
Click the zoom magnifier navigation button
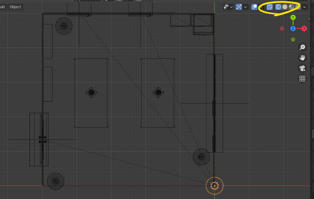pyautogui.click(x=302, y=47)
